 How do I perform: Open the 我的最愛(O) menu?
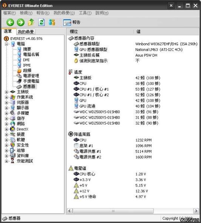[x=64, y=13]
